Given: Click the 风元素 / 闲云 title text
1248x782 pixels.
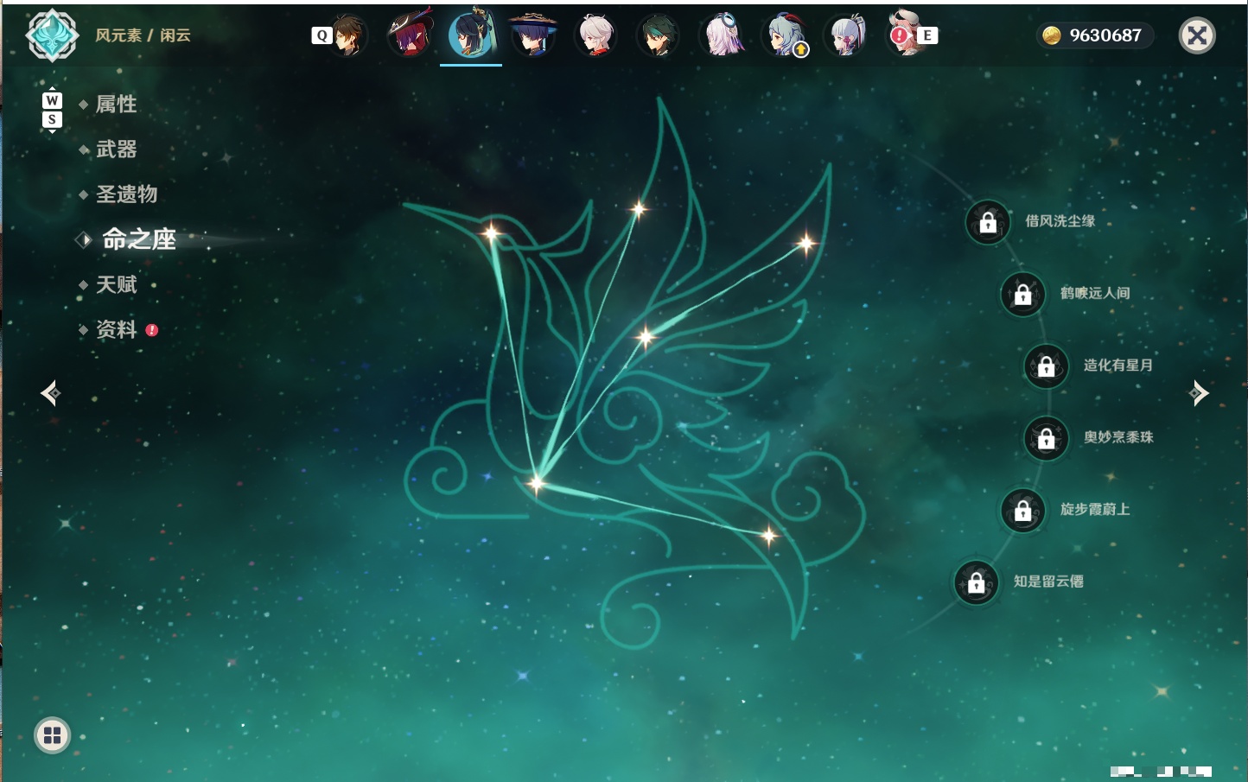Looking at the screenshot, I should click(143, 35).
